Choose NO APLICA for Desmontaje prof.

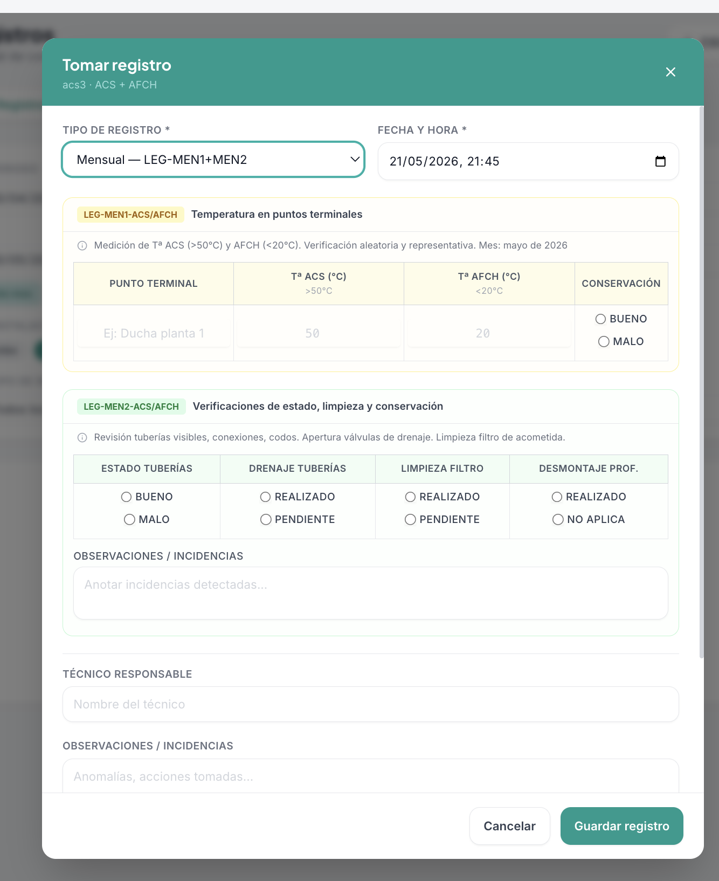[x=558, y=520]
